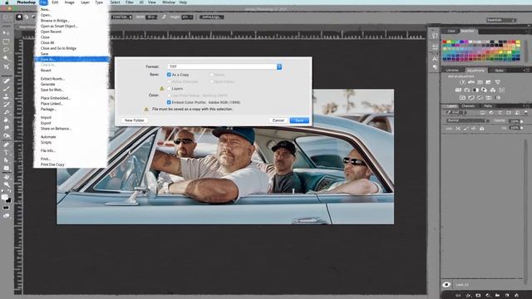Add a Vibrance adjustment
The image size is (532, 299).
[497, 82]
